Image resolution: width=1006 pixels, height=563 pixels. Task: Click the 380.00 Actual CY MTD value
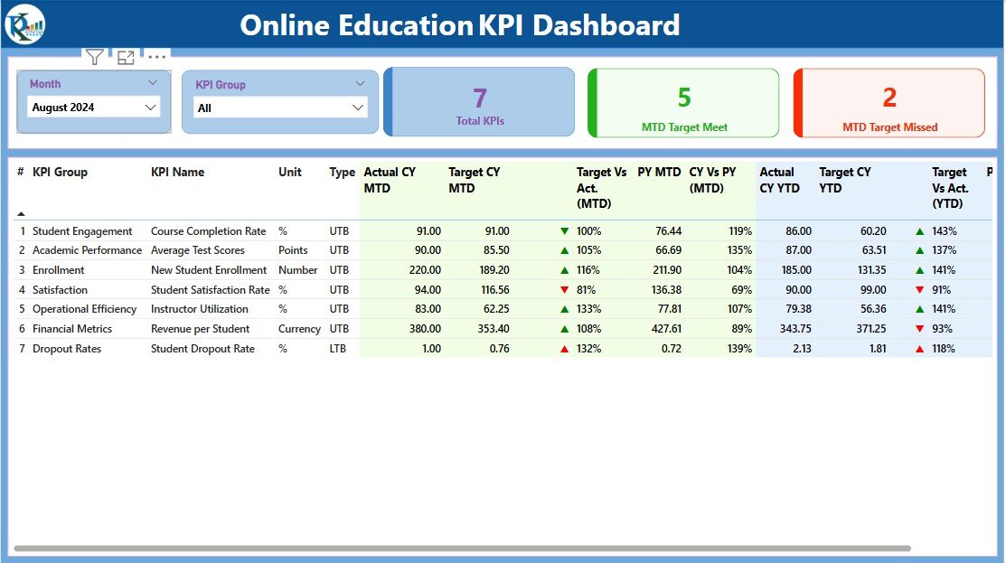click(425, 329)
